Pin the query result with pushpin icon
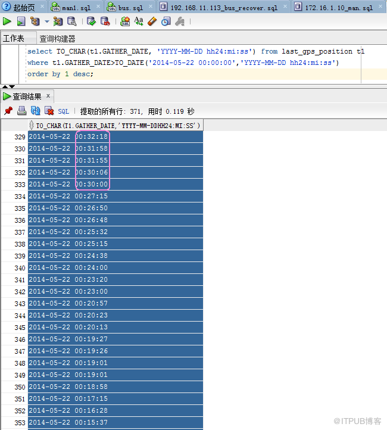The width and height of the screenshot is (387, 430). coord(8,111)
